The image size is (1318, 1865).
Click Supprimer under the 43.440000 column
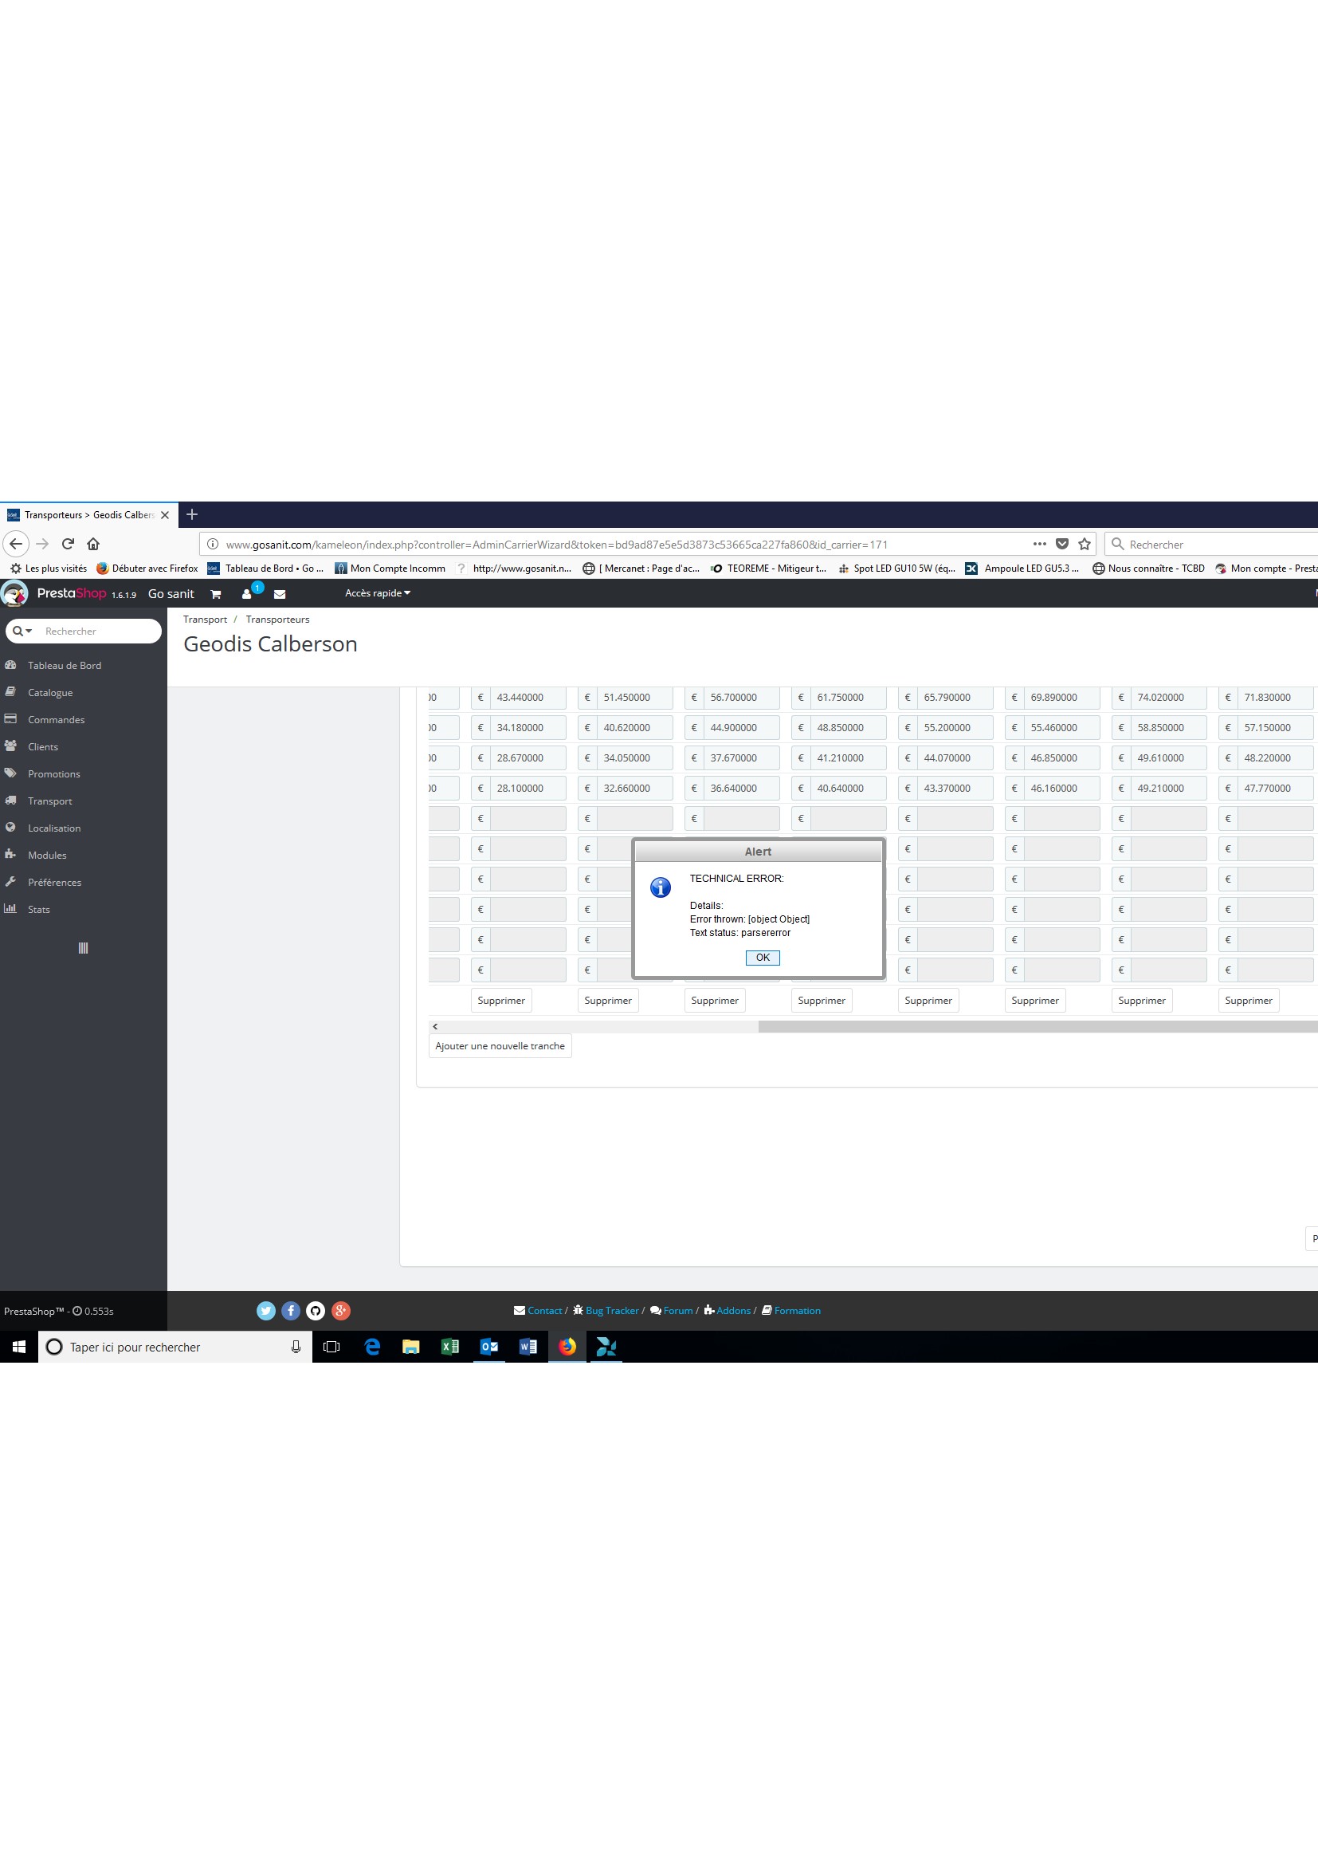pos(501,1001)
